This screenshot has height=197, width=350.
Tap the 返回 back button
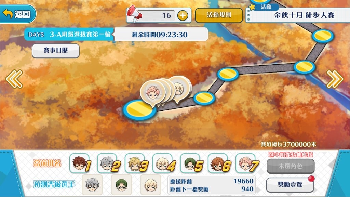[x=17, y=14]
